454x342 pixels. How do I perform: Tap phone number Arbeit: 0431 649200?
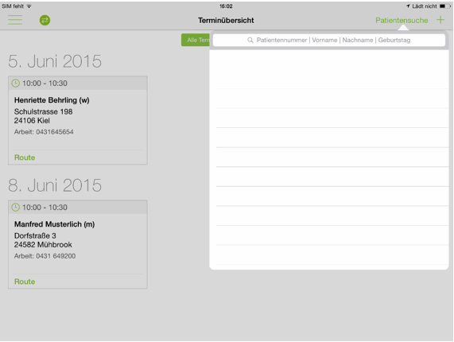(45, 256)
